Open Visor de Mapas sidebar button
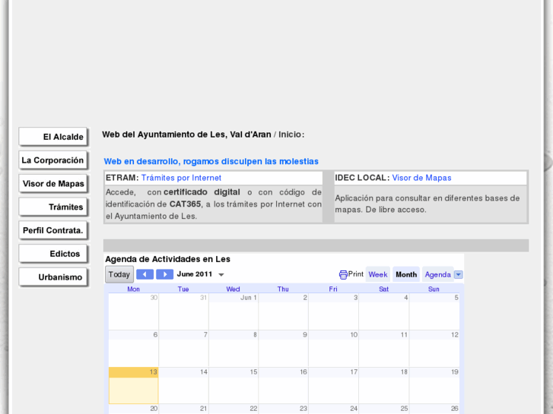This screenshot has height=414, width=553. click(53, 184)
